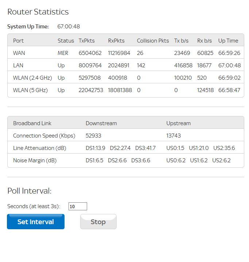Image resolution: width=249 pixels, height=262 pixels.
Task: Select the Collision Pkts column header
Action: tap(153, 41)
